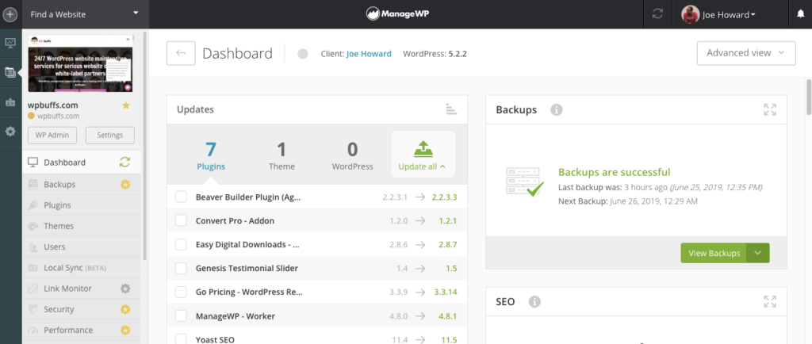
Task: Click the WP Admin button
Action: (52, 135)
